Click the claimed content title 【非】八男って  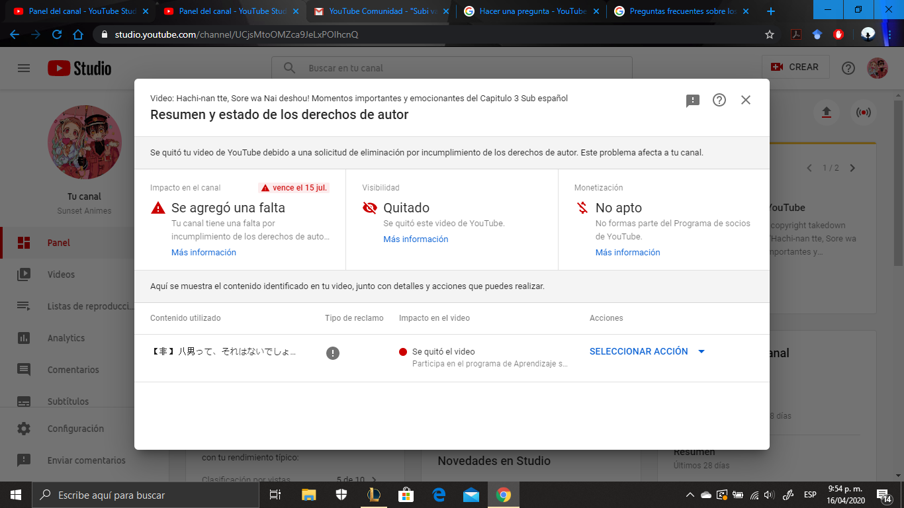click(223, 352)
